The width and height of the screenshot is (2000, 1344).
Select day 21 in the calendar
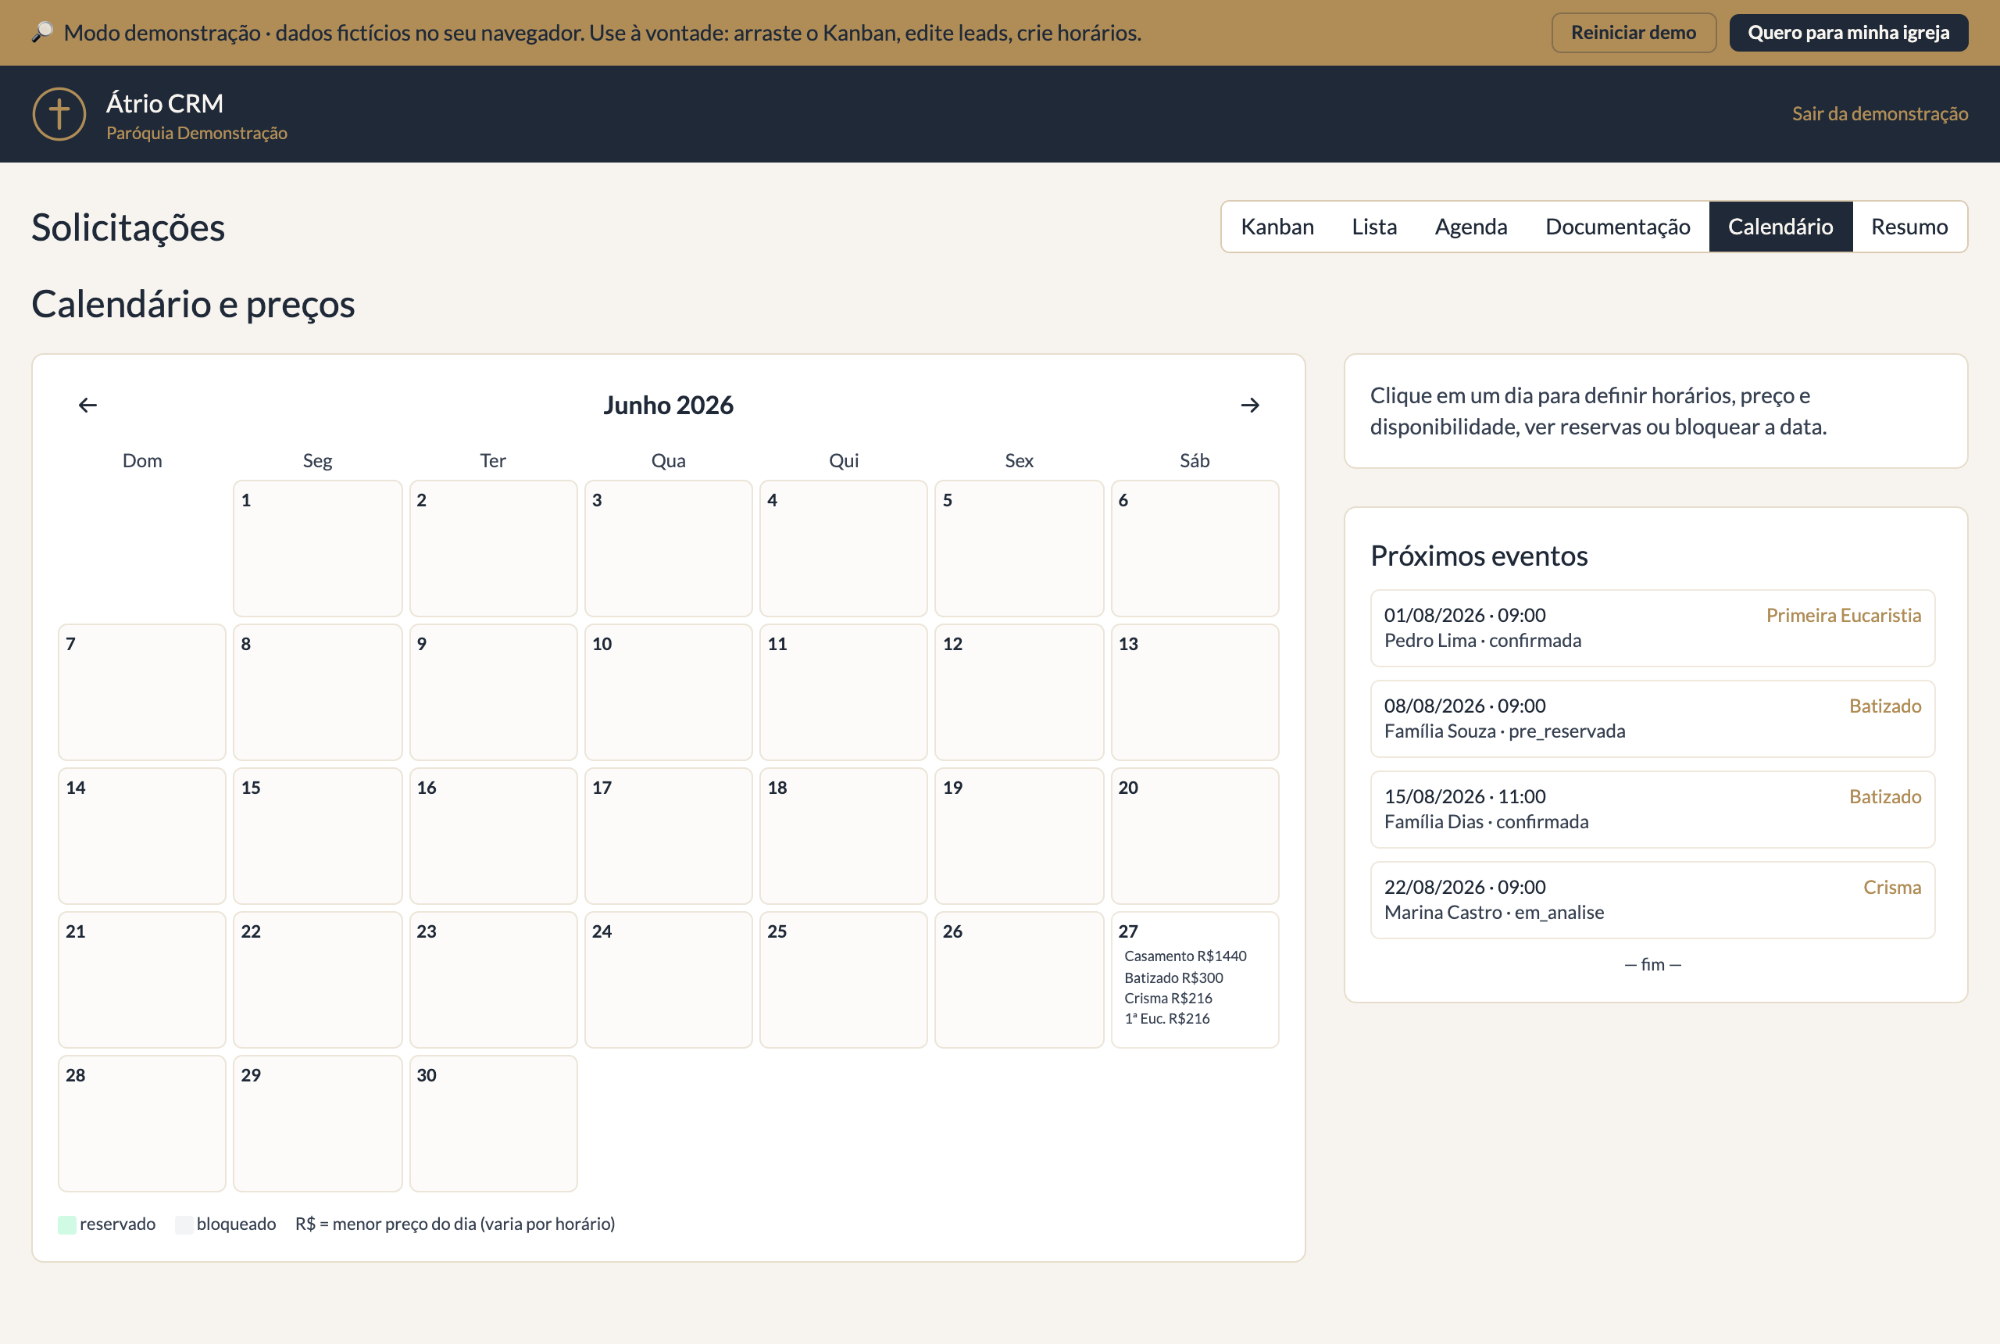pos(142,980)
